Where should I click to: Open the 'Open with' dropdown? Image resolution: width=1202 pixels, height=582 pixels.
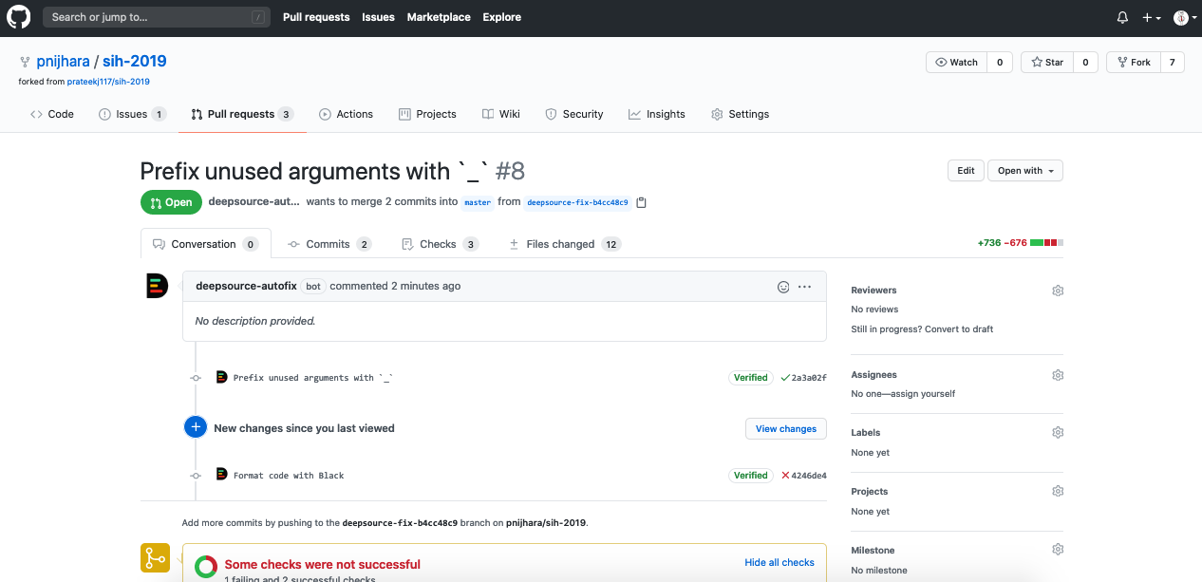point(1024,170)
